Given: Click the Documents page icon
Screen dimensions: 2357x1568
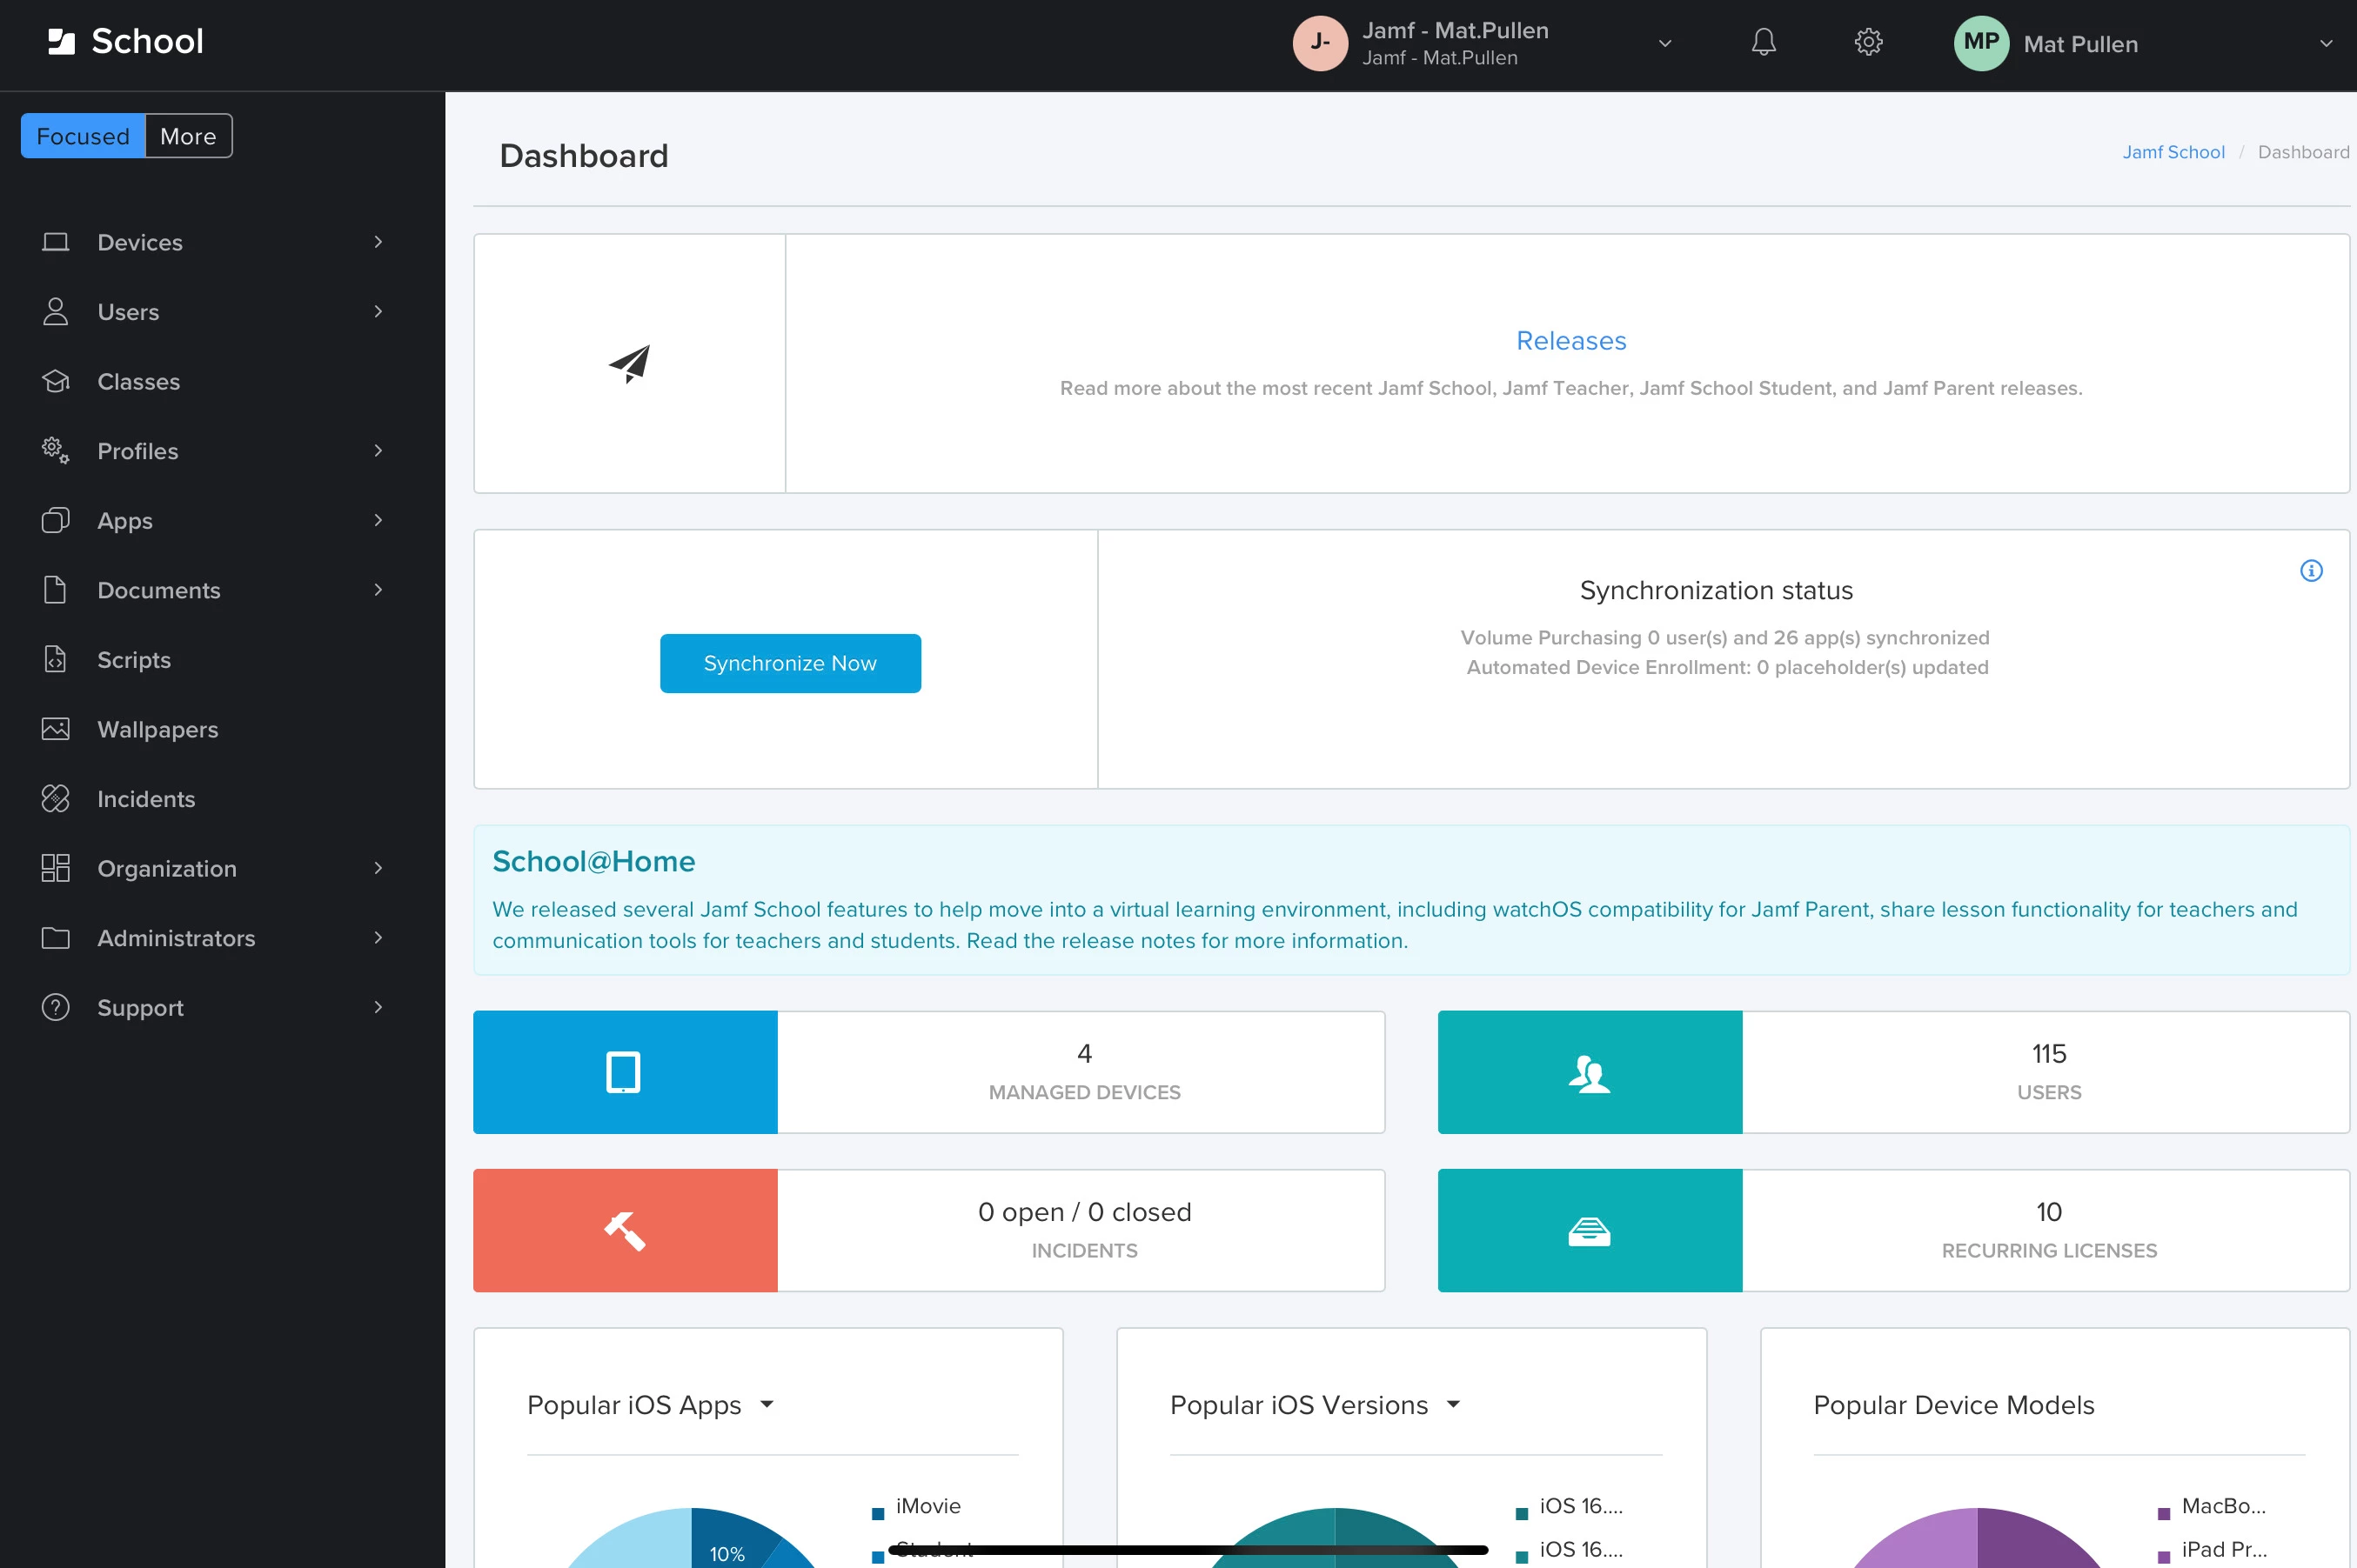Looking at the screenshot, I should (56, 590).
